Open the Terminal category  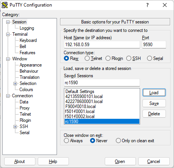pyautogui.click(x=20, y=34)
